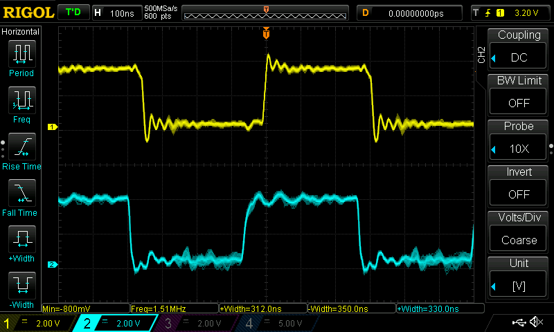Click the Min=-800mV measurement result
Screen dimensions: 554x332
(x=86, y=308)
